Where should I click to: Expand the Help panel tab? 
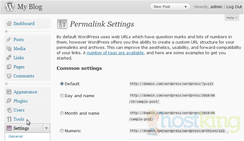[x=232, y=18]
